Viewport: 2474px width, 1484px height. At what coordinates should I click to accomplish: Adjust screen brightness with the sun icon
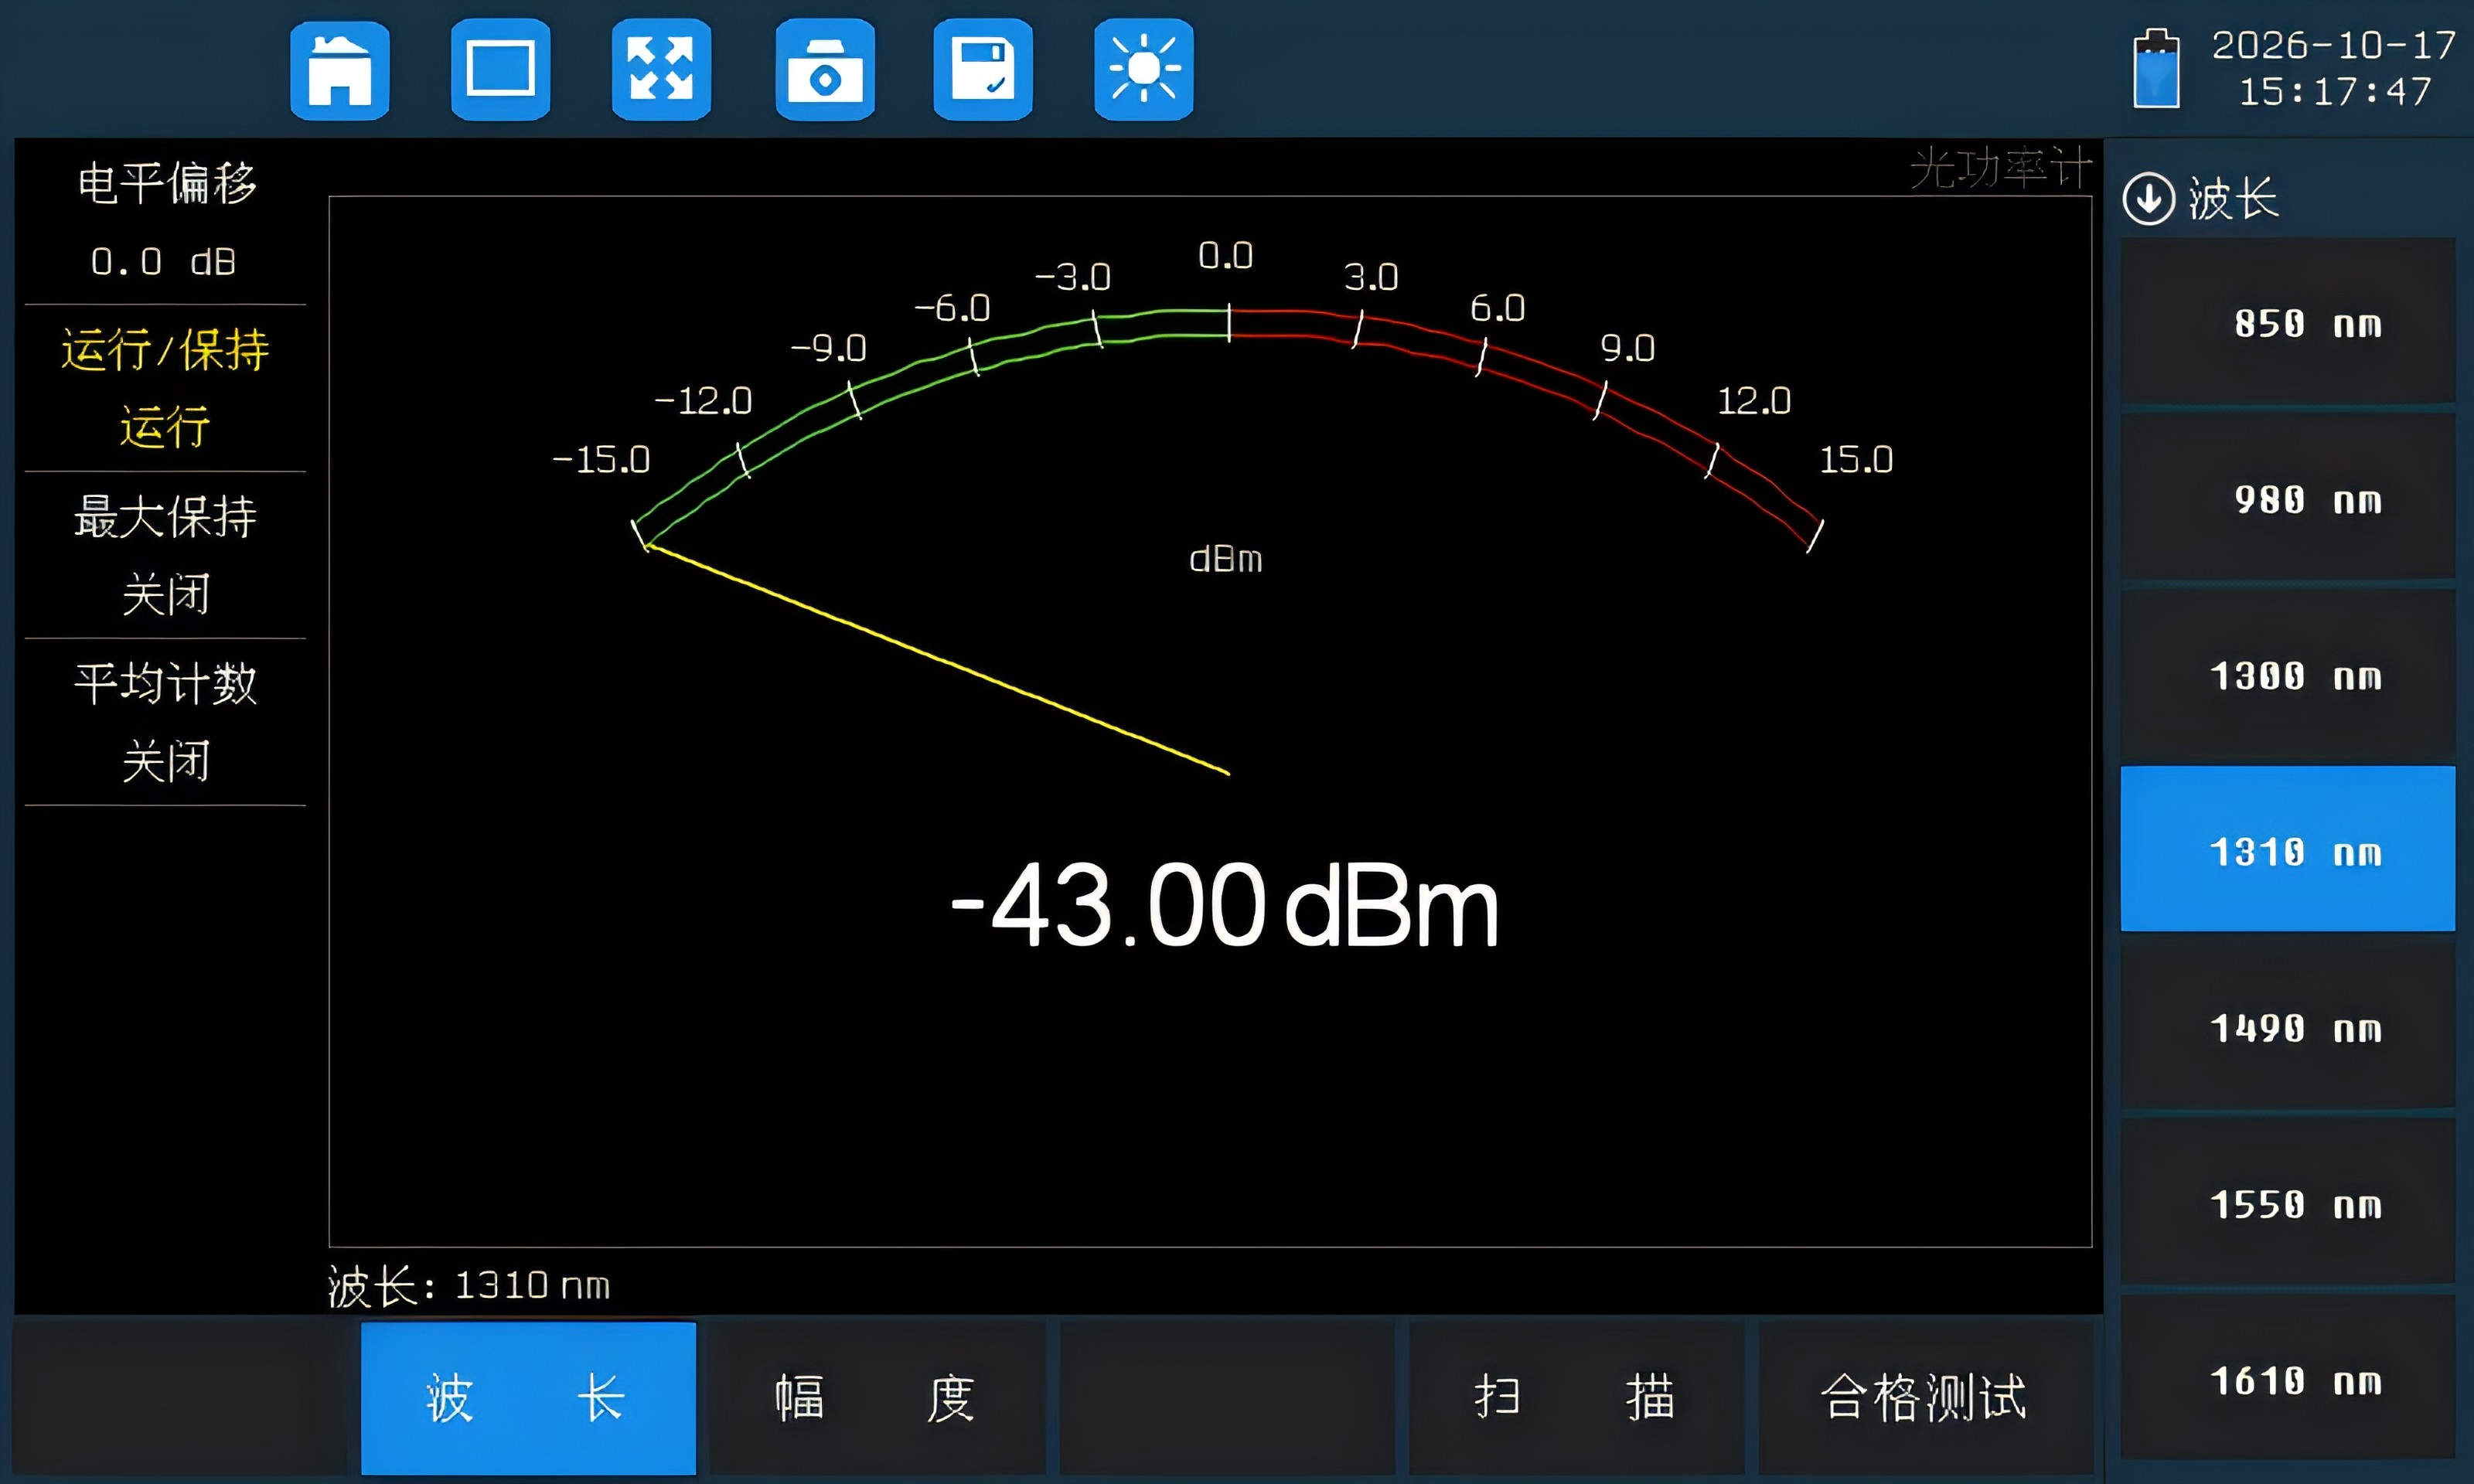[x=1144, y=70]
